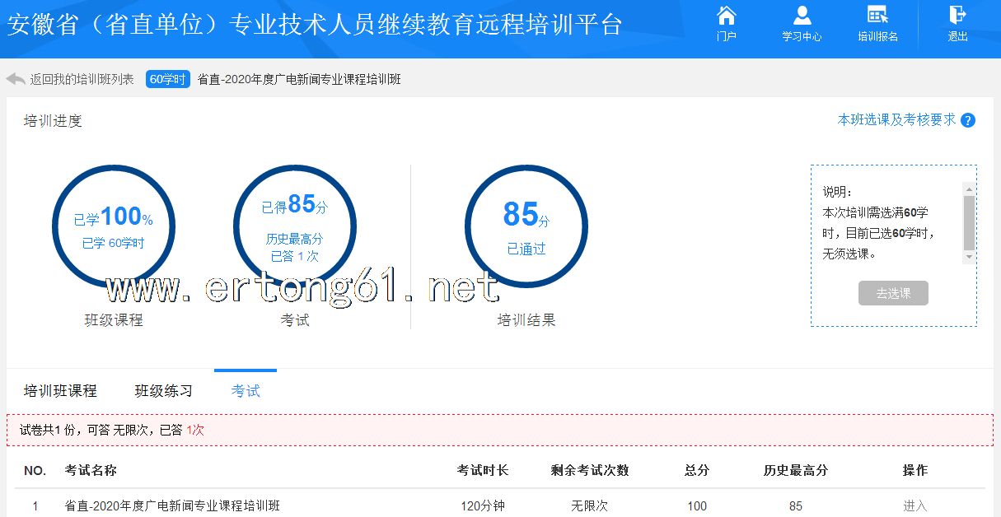Click the 已通过 training result circle

pos(526,226)
